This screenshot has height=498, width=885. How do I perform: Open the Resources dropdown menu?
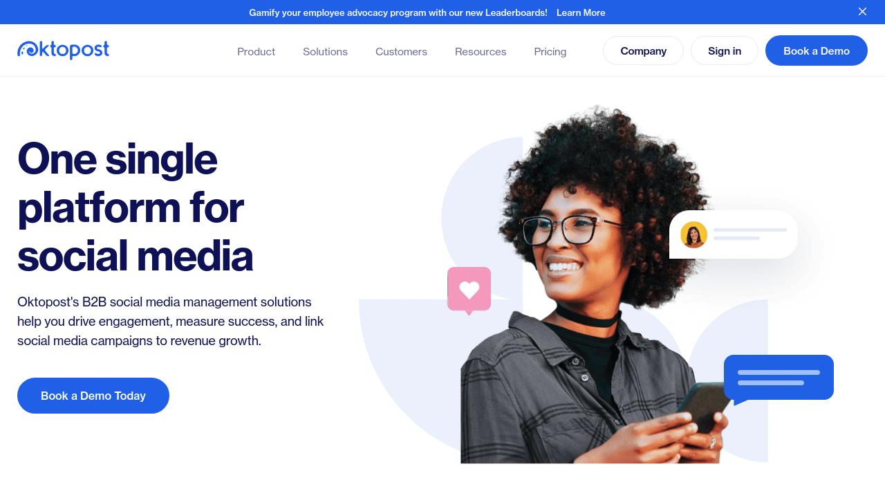481,52
